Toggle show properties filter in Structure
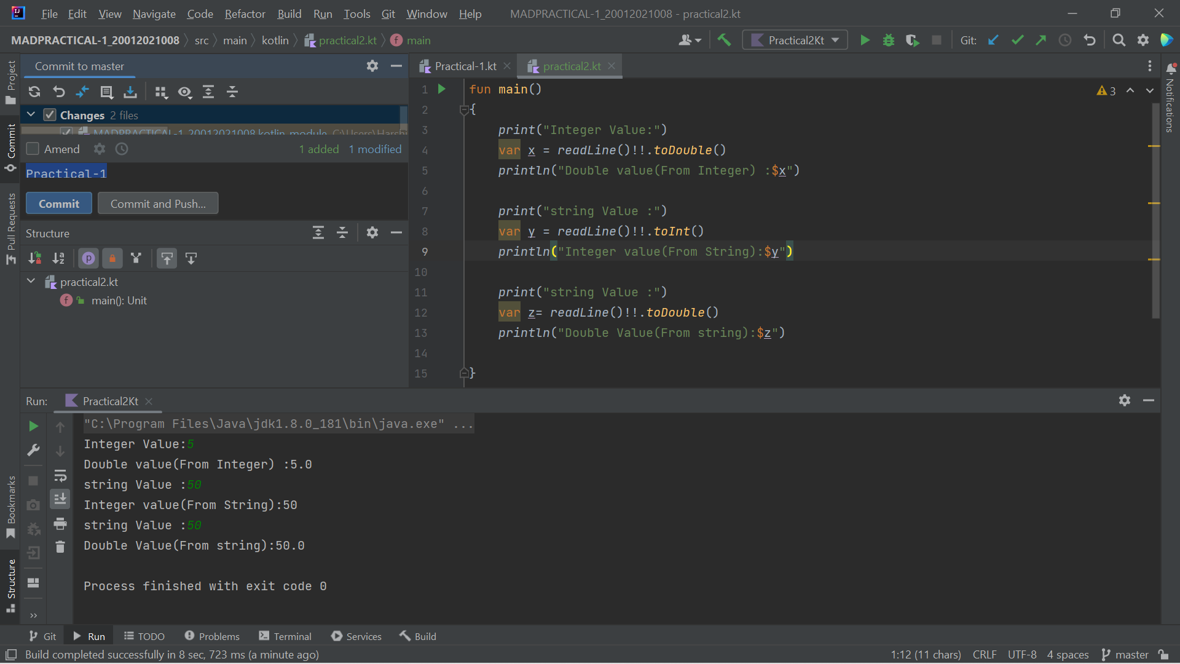 tap(88, 259)
